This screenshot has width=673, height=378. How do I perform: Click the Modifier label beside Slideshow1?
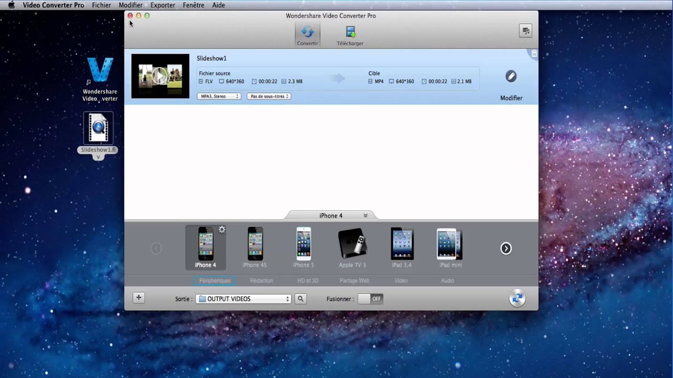click(x=511, y=98)
